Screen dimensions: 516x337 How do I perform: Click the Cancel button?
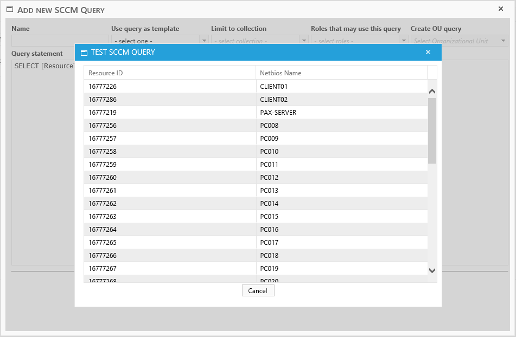click(258, 291)
